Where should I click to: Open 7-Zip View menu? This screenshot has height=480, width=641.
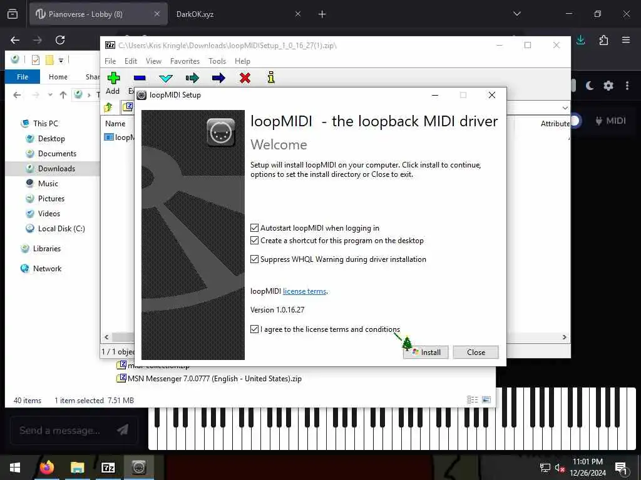pyautogui.click(x=154, y=61)
